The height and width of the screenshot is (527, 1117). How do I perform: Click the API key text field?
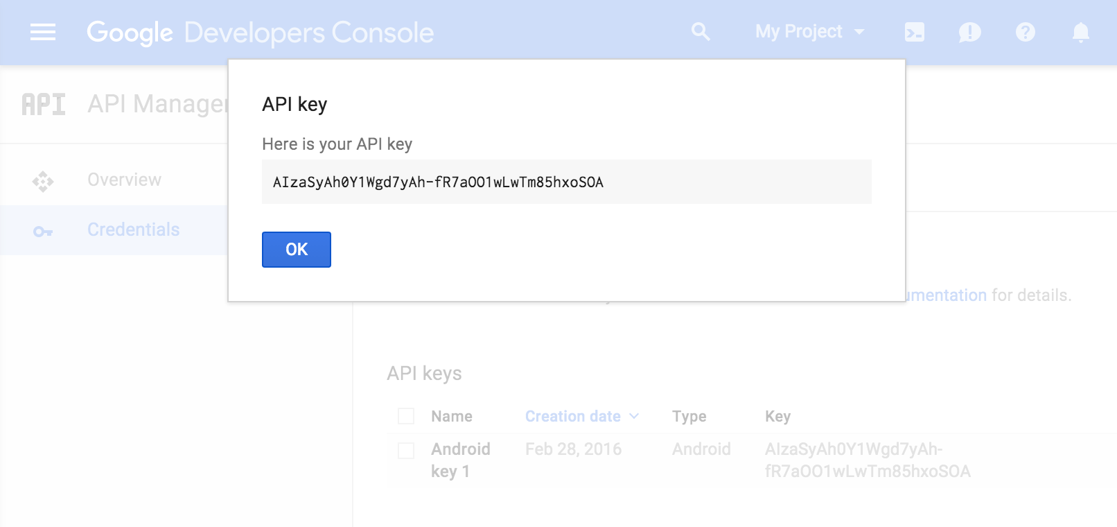pos(567,182)
